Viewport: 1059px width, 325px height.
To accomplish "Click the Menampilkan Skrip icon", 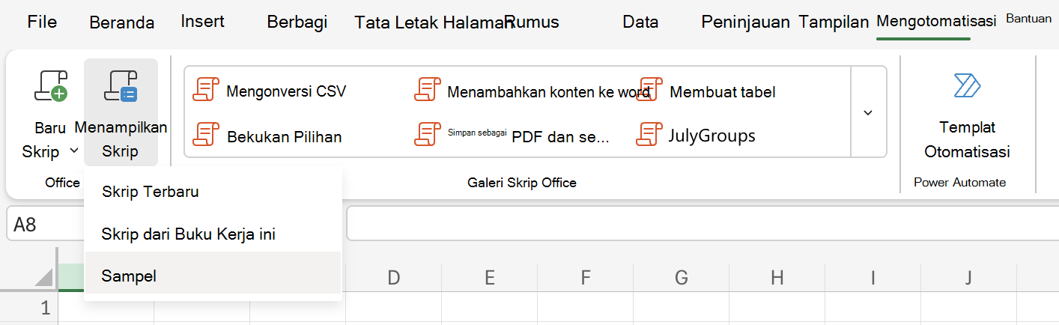I will click(x=121, y=85).
